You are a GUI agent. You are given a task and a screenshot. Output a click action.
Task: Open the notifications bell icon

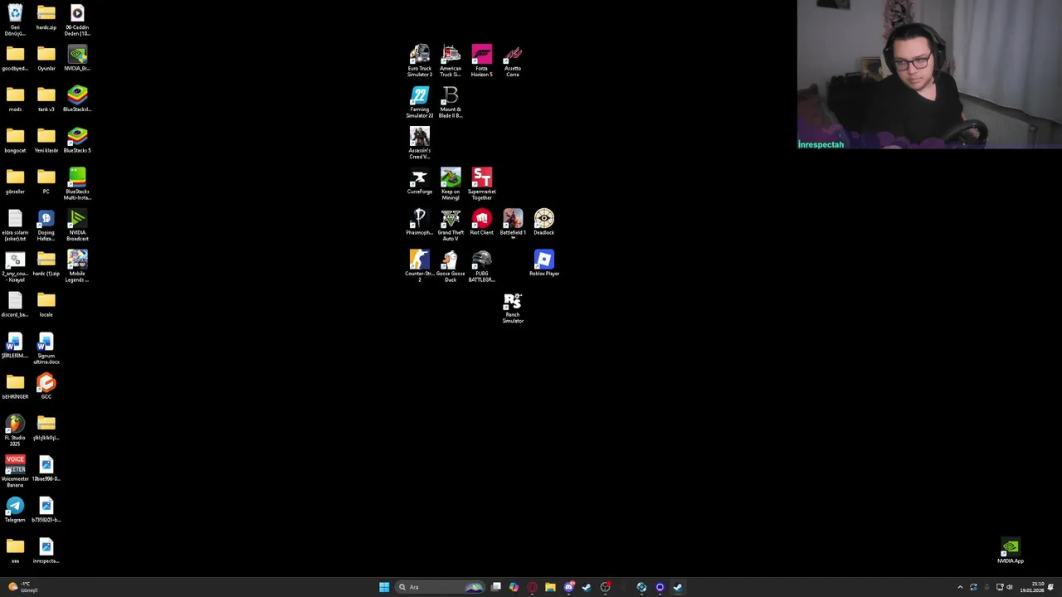click(x=1050, y=587)
